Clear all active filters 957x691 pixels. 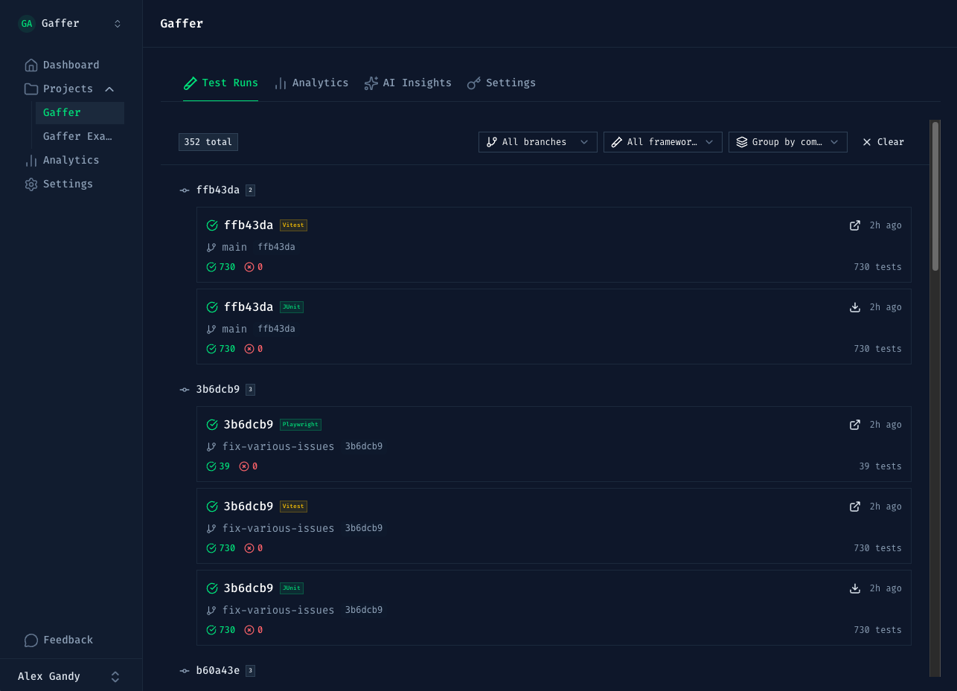click(883, 141)
